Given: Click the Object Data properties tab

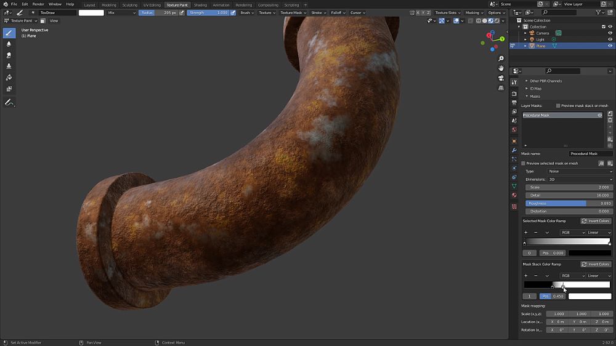Looking at the screenshot, I should pyautogui.click(x=514, y=186).
